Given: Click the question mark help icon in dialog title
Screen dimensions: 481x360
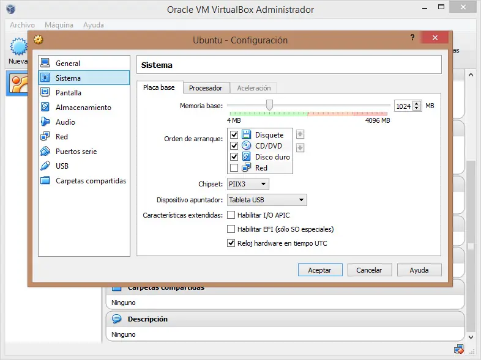Looking at the screenshot, I should click(412, 37).
